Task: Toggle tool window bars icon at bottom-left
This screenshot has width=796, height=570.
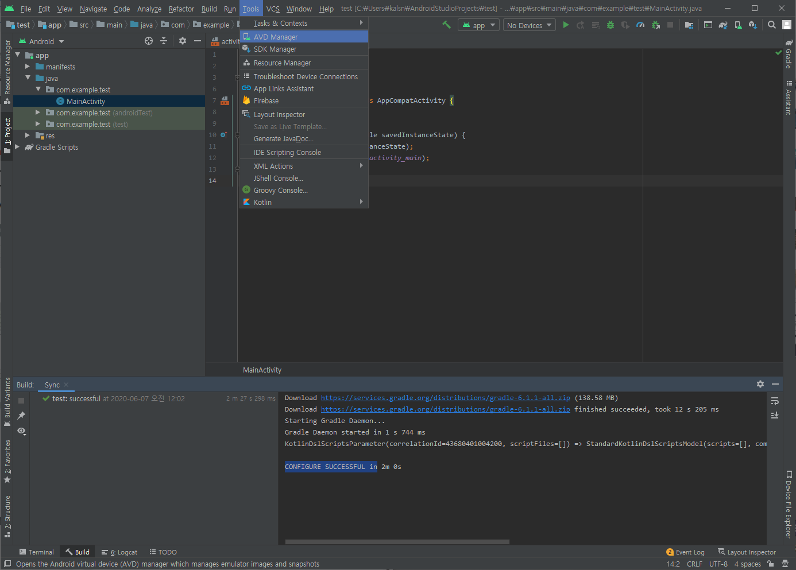Action: 7,564
